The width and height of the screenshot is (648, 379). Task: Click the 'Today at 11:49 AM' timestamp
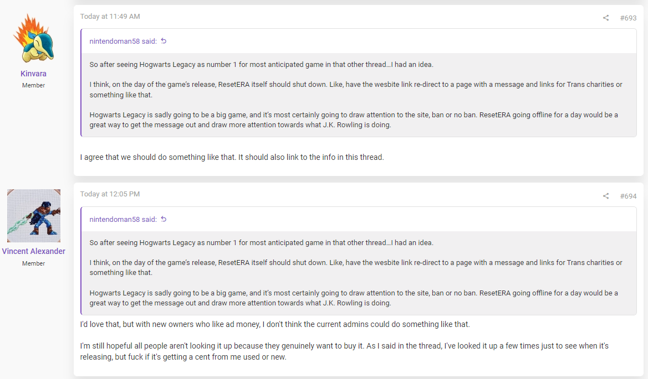click(110, 17)
